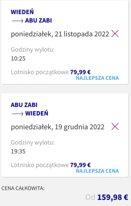The image size is (131, 206).
Task: Click the arrow icon before WIEDEŃ destination
Action: [17, 114]
